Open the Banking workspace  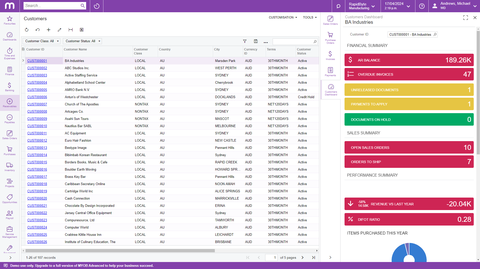click(10, 87)
